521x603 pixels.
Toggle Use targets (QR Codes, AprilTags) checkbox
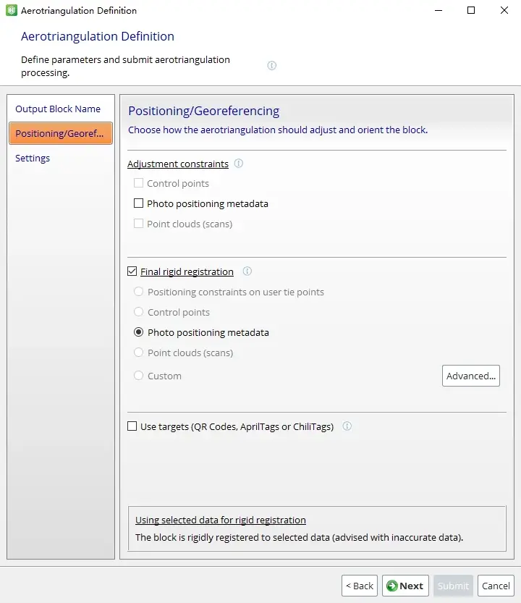(132, 426)
